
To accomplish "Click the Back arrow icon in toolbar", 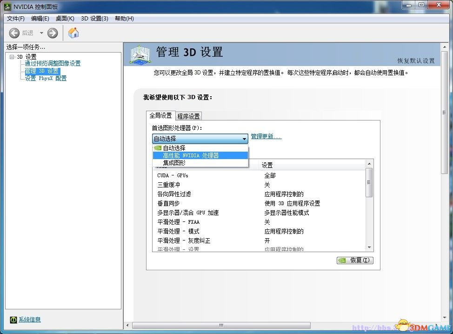I will pyautogui.click(x=14, y=33).
